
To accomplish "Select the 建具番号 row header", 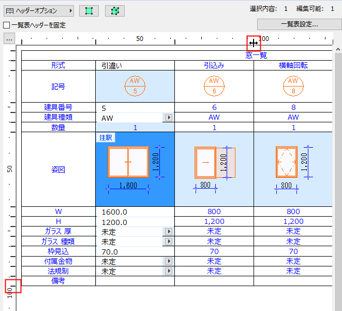I will click(x=58, y=107).
